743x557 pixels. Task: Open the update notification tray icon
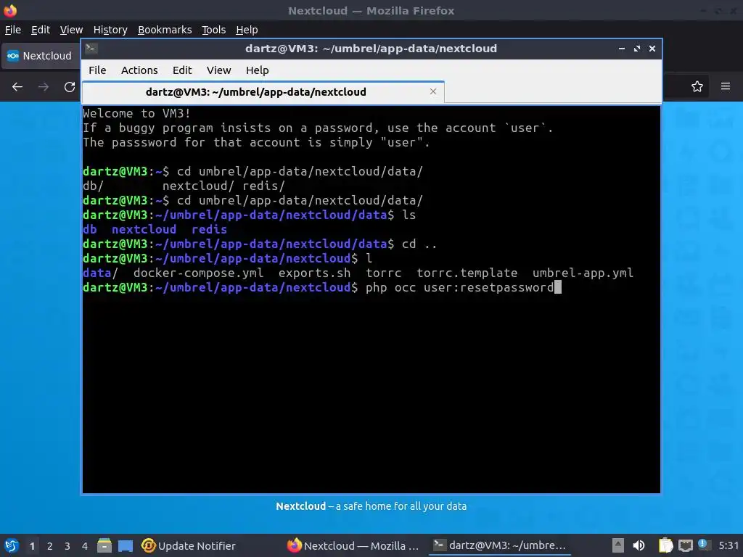pyautogui.click(x=704, y=545)
